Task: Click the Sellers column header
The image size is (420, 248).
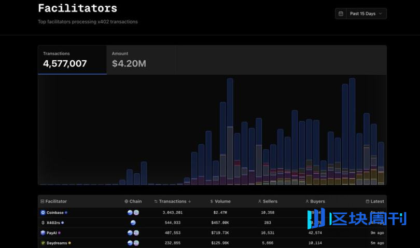Action: coord(268,201)
